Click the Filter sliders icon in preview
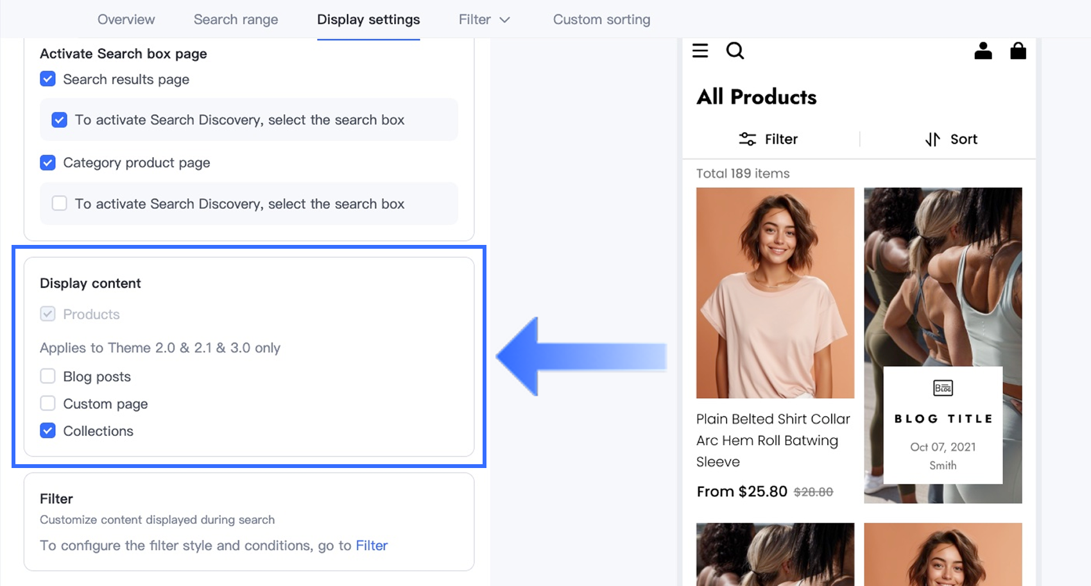The image size is (1091, 586). (x=747, y=139)
